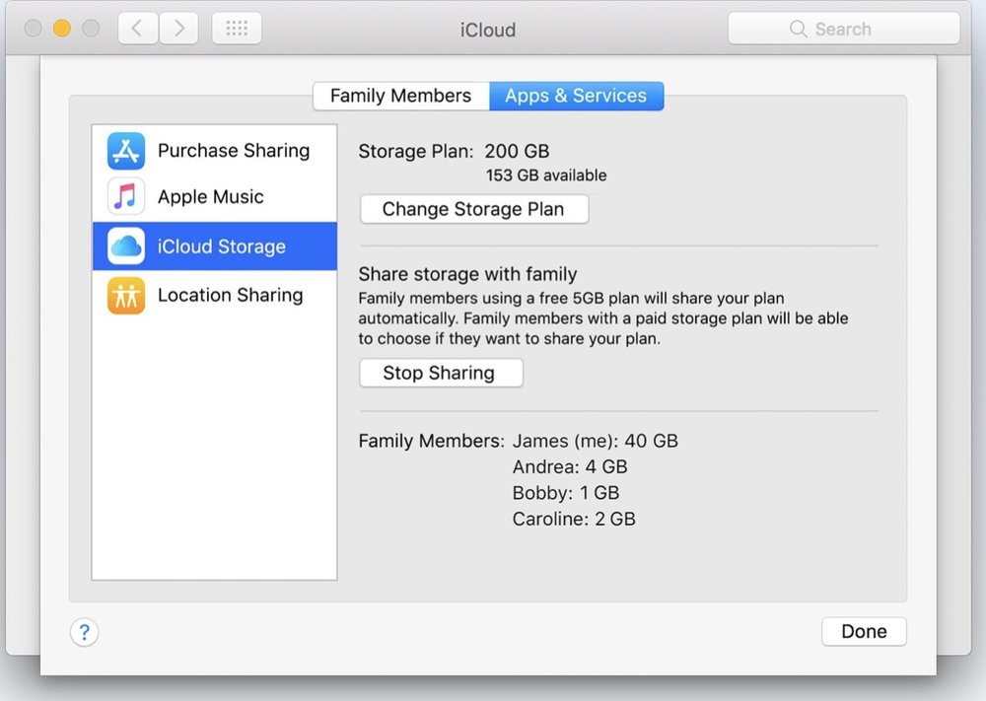Select Location Sharing in the sidebar
The image size is (986, 701).
(x=214, y=295)
